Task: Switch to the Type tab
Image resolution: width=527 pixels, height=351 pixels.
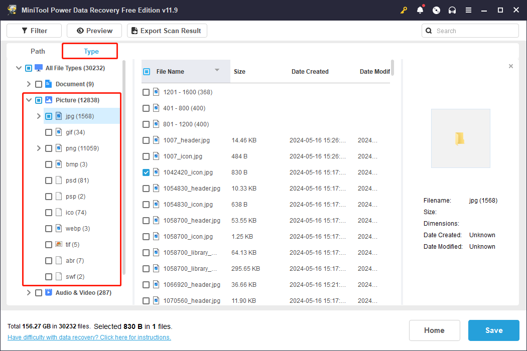Action: [x=91, y=51]
